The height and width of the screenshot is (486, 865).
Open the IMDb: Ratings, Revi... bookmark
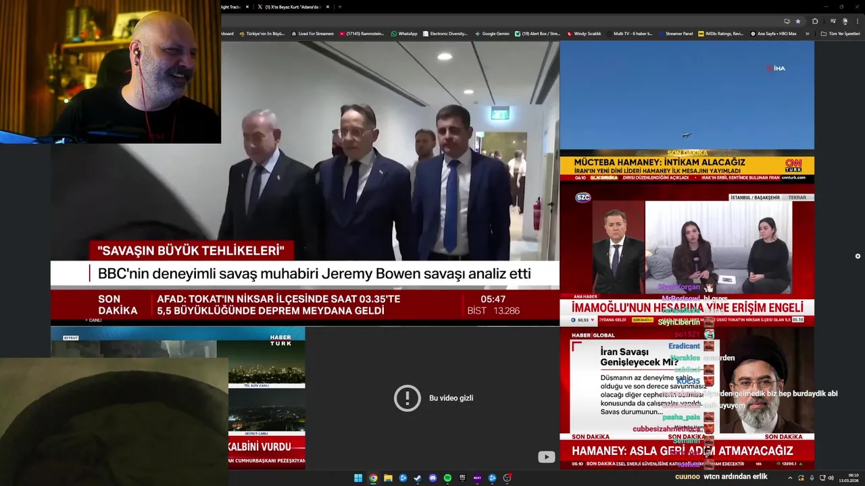720,33
